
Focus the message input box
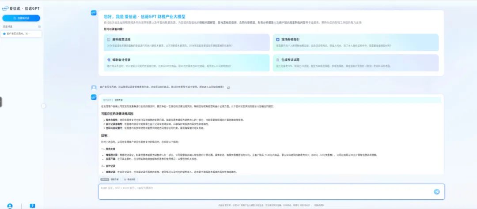(x=271, y=192)
